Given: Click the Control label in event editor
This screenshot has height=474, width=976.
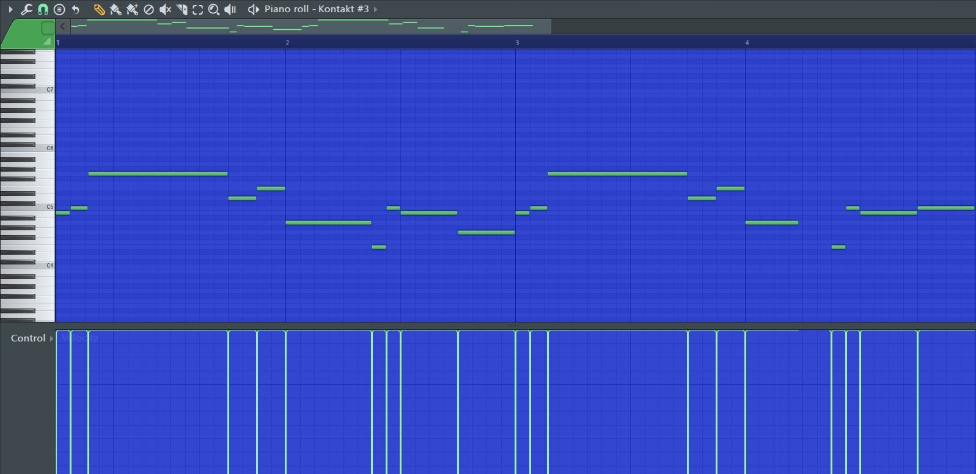Looking at the screenshot, I should point(28,338).
